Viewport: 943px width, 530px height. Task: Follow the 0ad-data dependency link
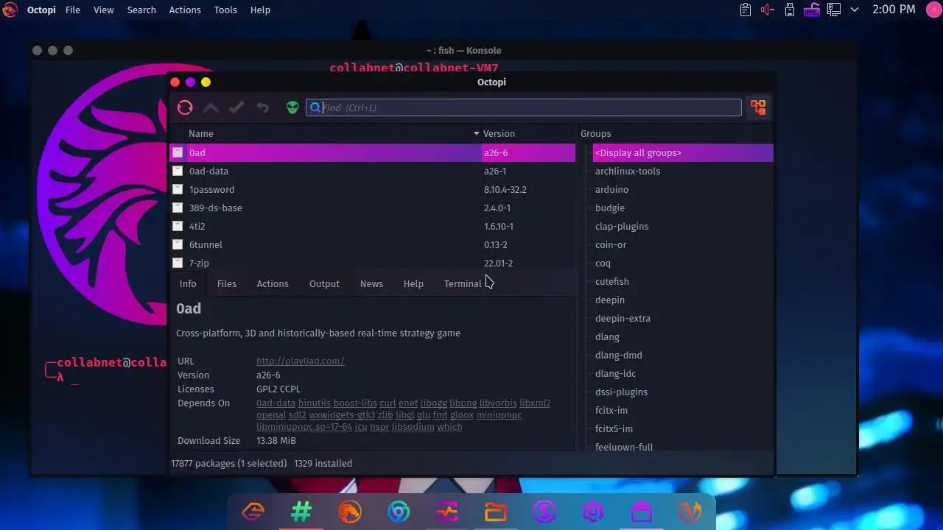click(x=276, y=403)
